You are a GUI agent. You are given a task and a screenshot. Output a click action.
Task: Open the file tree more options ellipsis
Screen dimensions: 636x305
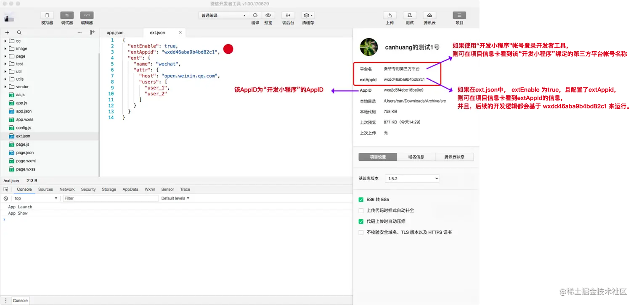click(80, 32)
